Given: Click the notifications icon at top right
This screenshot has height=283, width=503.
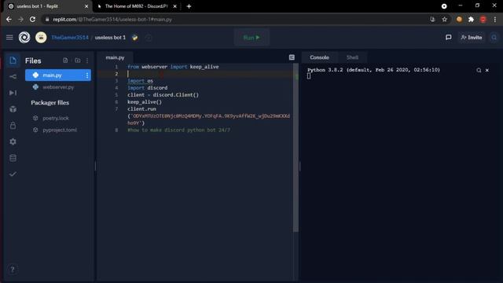Looking at the screenshot, I should [494, 38].
